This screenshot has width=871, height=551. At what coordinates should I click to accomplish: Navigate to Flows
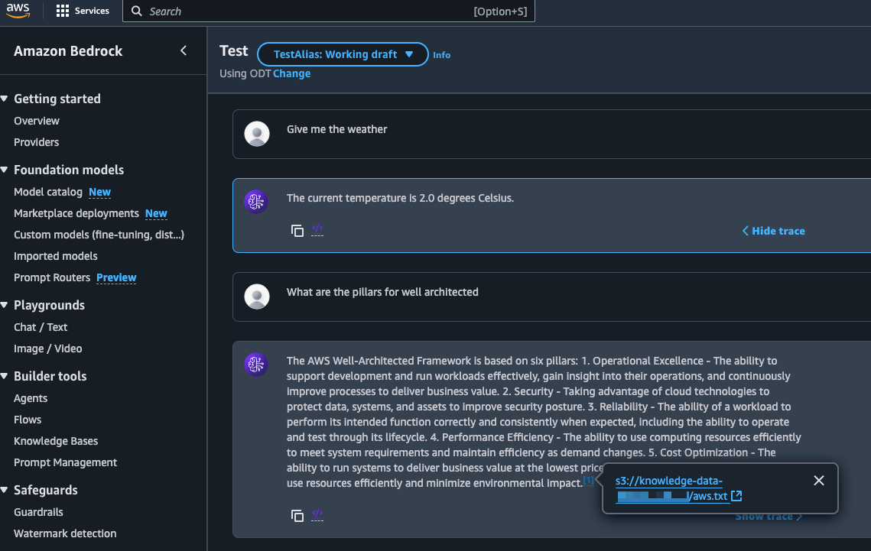[28, 420]
